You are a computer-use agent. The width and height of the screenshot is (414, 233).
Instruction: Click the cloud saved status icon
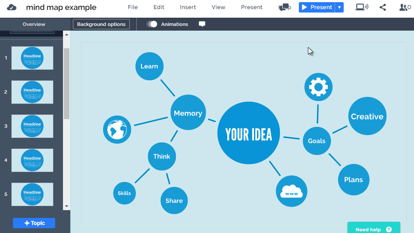pyautogui.click(x=12, y=7)
